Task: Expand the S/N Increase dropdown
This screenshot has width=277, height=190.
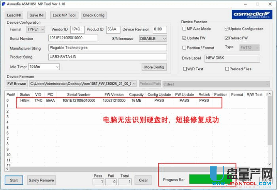Action: click(x=153, y=39)
